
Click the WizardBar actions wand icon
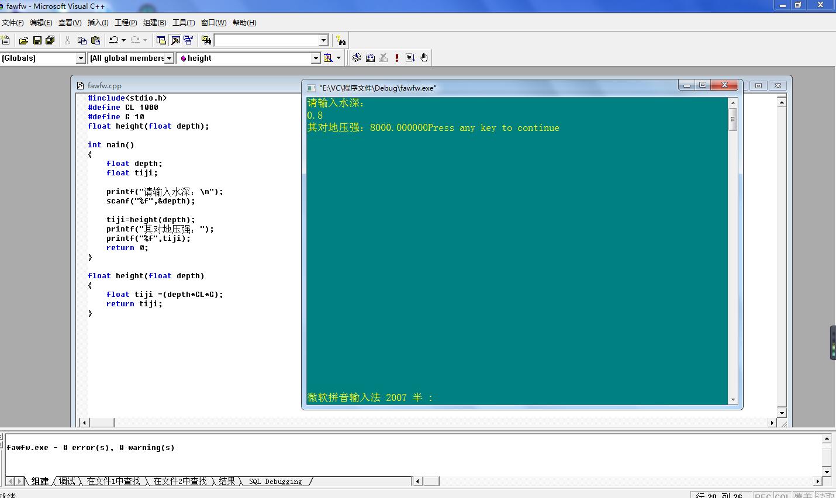point(329,58)
